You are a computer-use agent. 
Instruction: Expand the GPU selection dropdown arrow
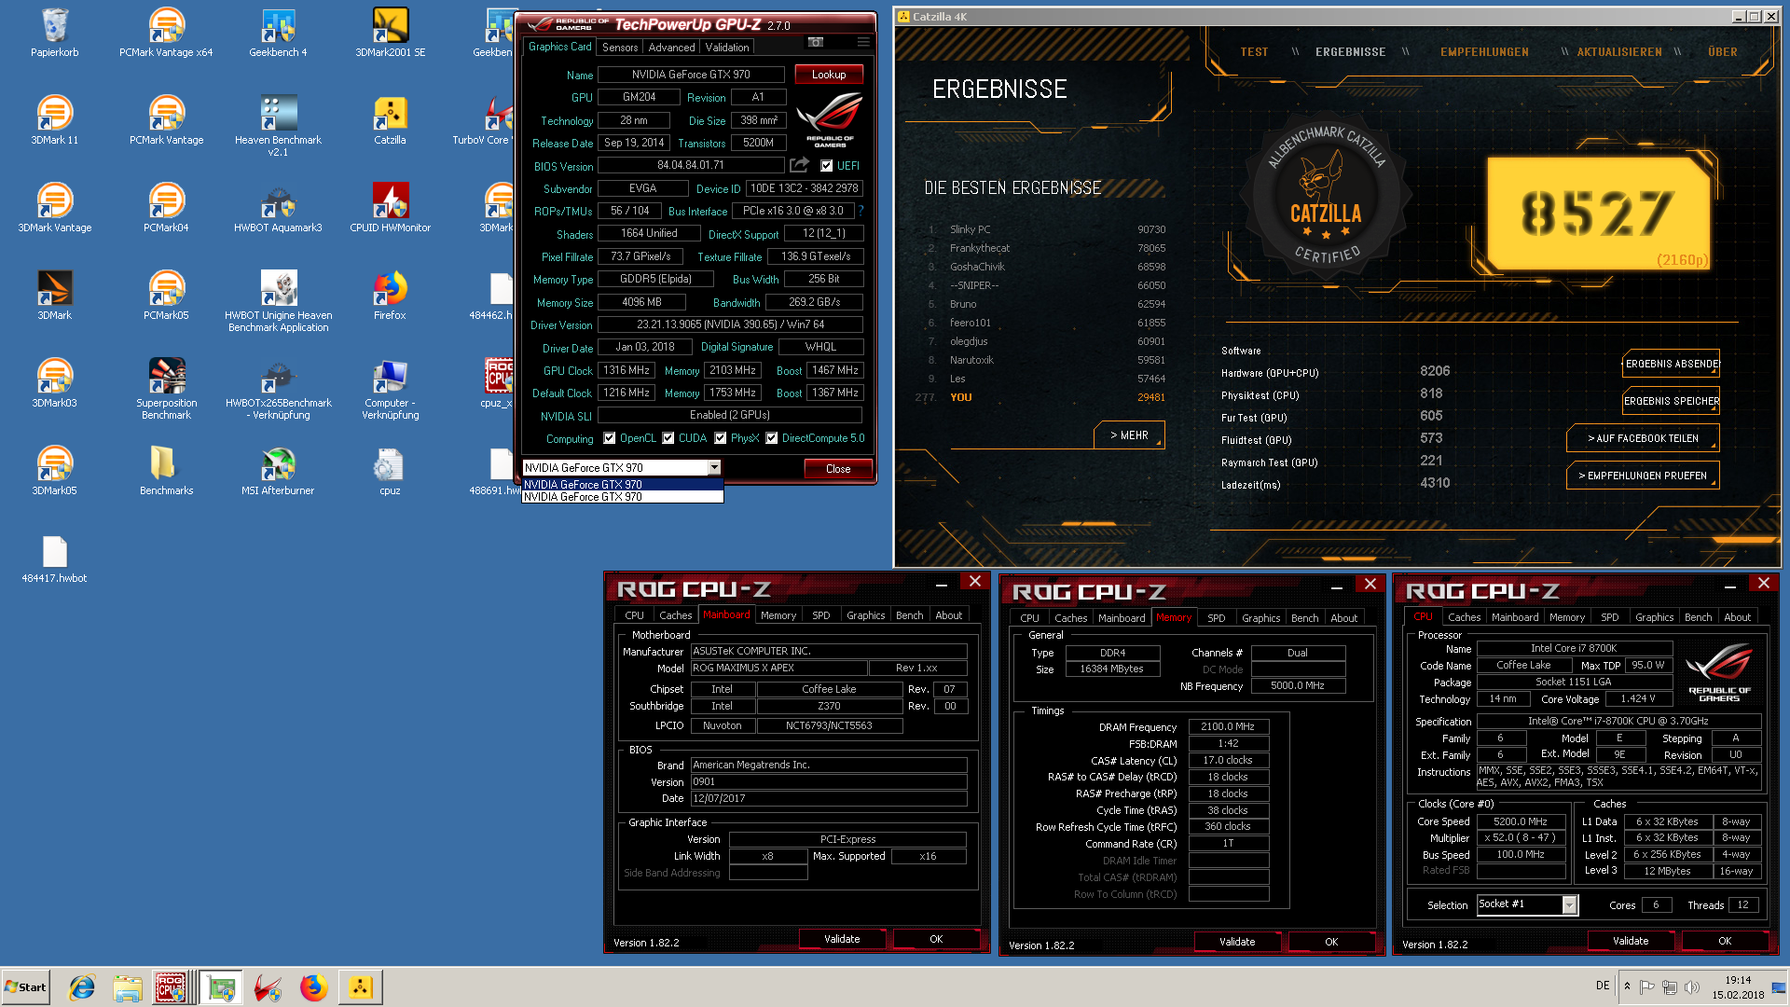[x=714, y=468]
